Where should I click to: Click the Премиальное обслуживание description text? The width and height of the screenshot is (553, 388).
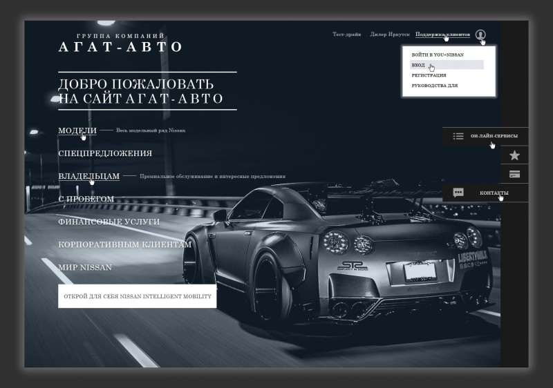pyautogui.click(x=212, y=176)
